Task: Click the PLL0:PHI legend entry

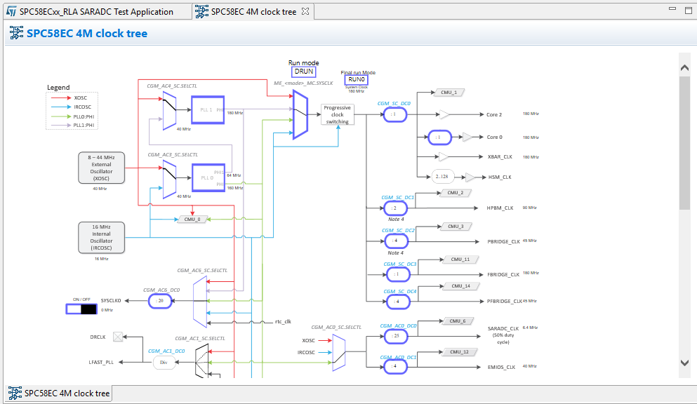Action: tap(72, 116)
